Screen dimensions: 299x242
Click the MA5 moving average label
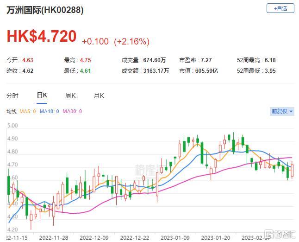tap(28, 111)
